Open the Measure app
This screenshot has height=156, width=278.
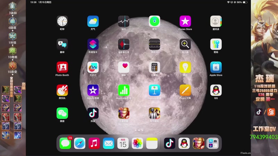[154, 44]
